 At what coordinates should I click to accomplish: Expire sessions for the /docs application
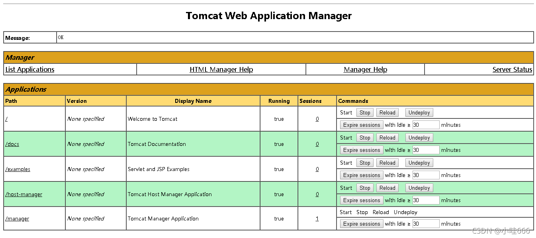(361, 149)
